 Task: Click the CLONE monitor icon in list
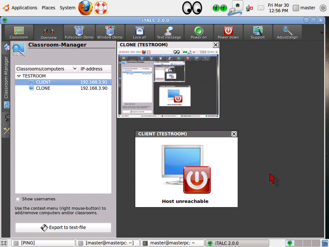pyautogui.click(x=32, y=88)
